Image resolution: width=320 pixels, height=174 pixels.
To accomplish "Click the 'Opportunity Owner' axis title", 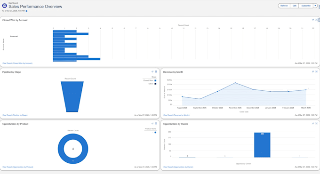I will tap(243, 164).
